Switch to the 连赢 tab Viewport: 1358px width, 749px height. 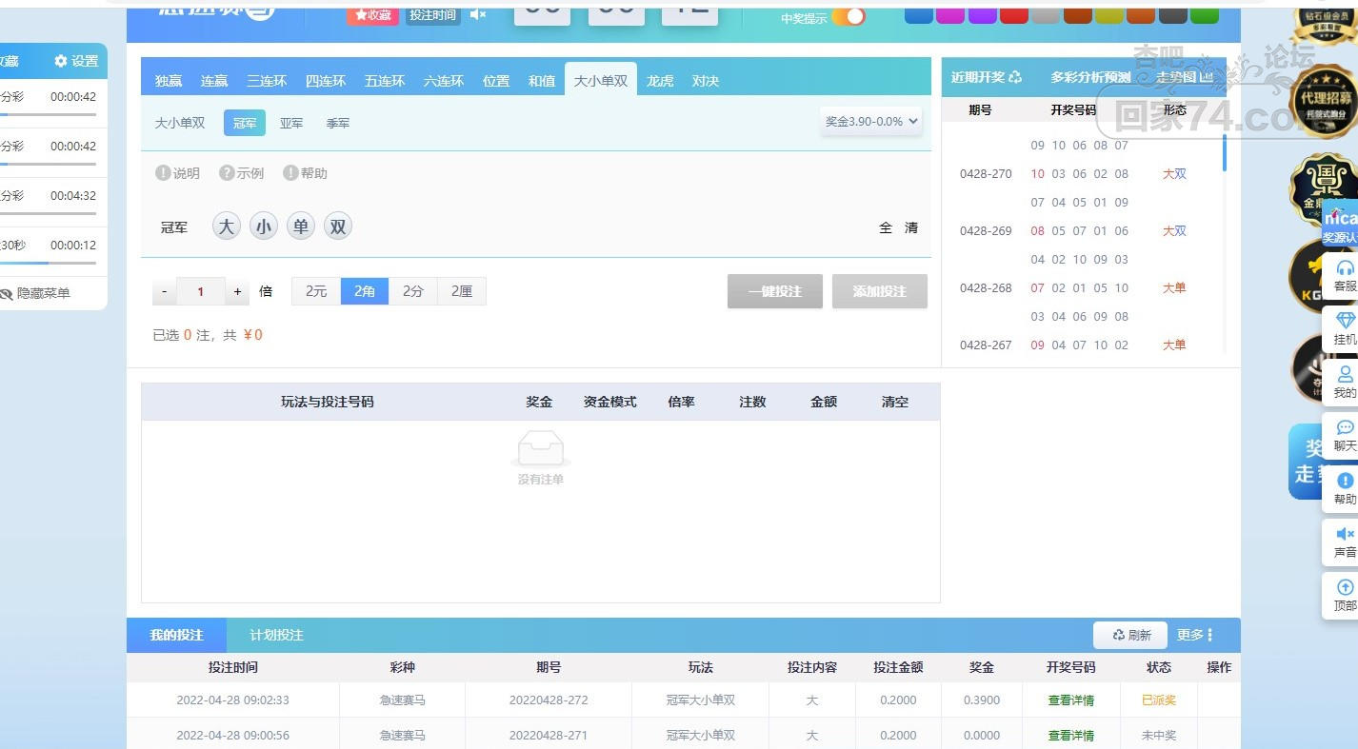[214, 81]
